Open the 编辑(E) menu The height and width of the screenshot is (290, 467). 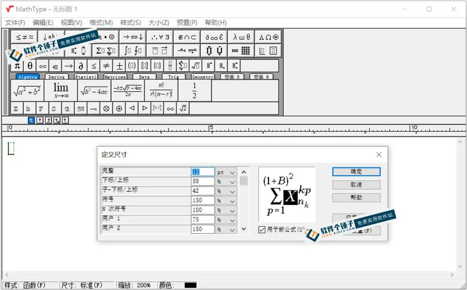coord(43,23)
